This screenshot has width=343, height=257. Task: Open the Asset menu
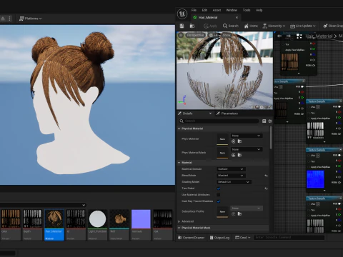[217, 10]
